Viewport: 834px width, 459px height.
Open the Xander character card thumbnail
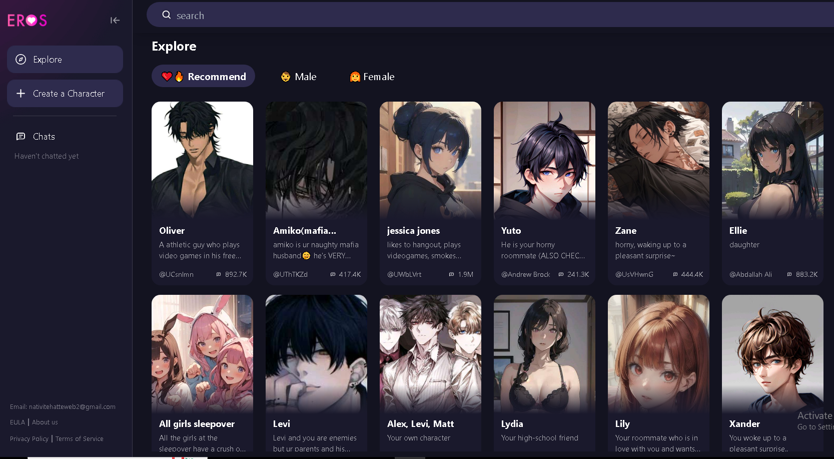[772, 353]
